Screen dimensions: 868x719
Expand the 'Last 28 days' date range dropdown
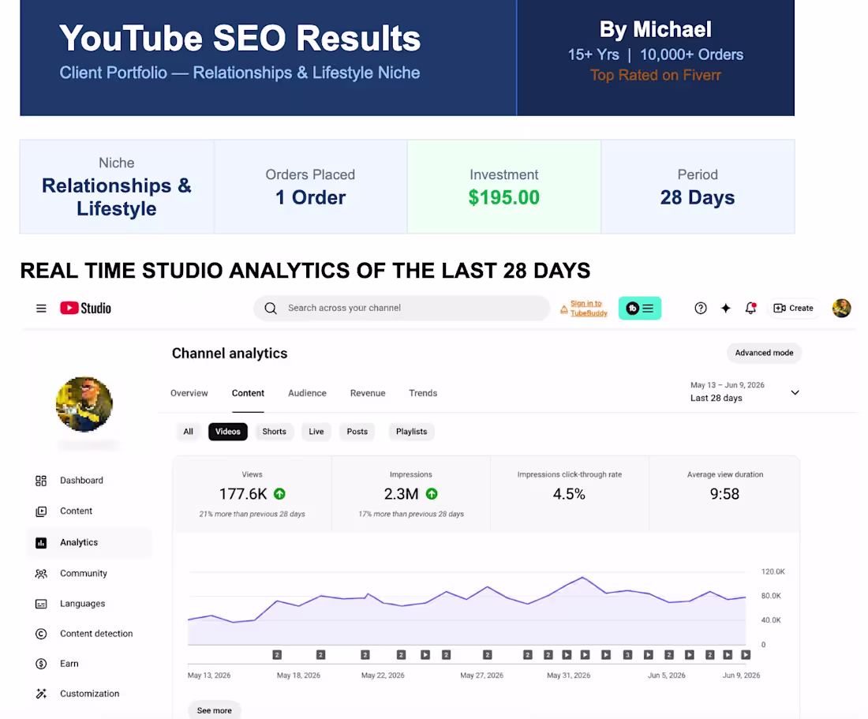[x=745, y=392]
